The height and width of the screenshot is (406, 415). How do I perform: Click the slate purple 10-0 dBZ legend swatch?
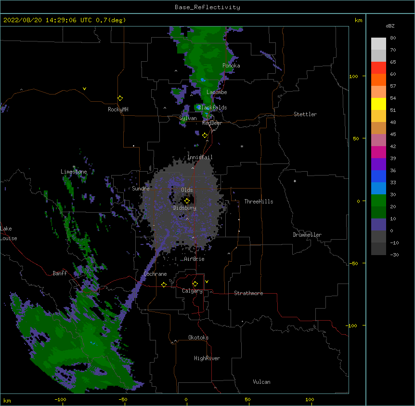click(x=378, y=225)
